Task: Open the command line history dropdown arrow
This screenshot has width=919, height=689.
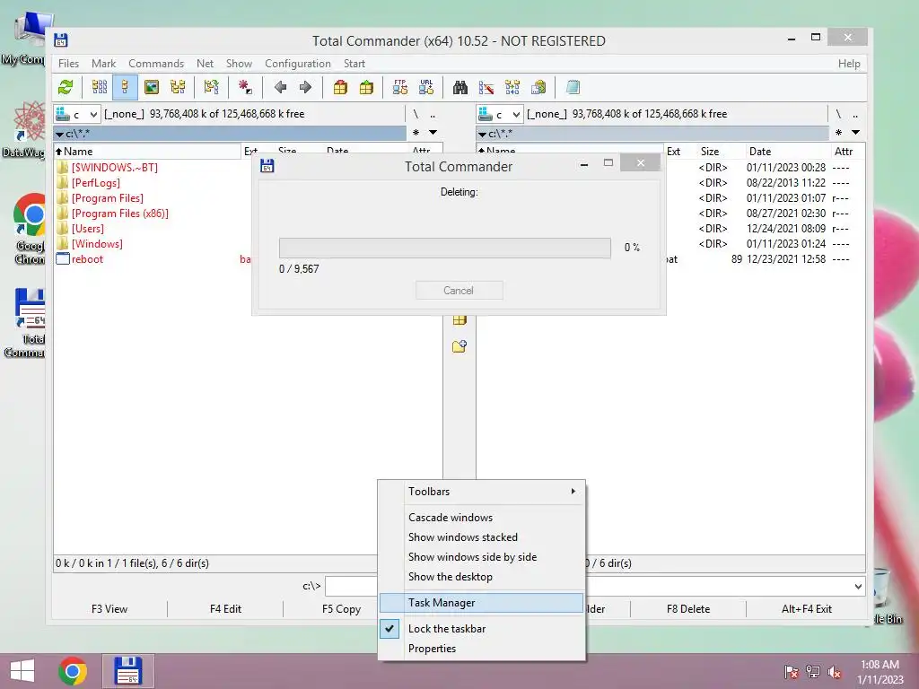Action: 858,587
